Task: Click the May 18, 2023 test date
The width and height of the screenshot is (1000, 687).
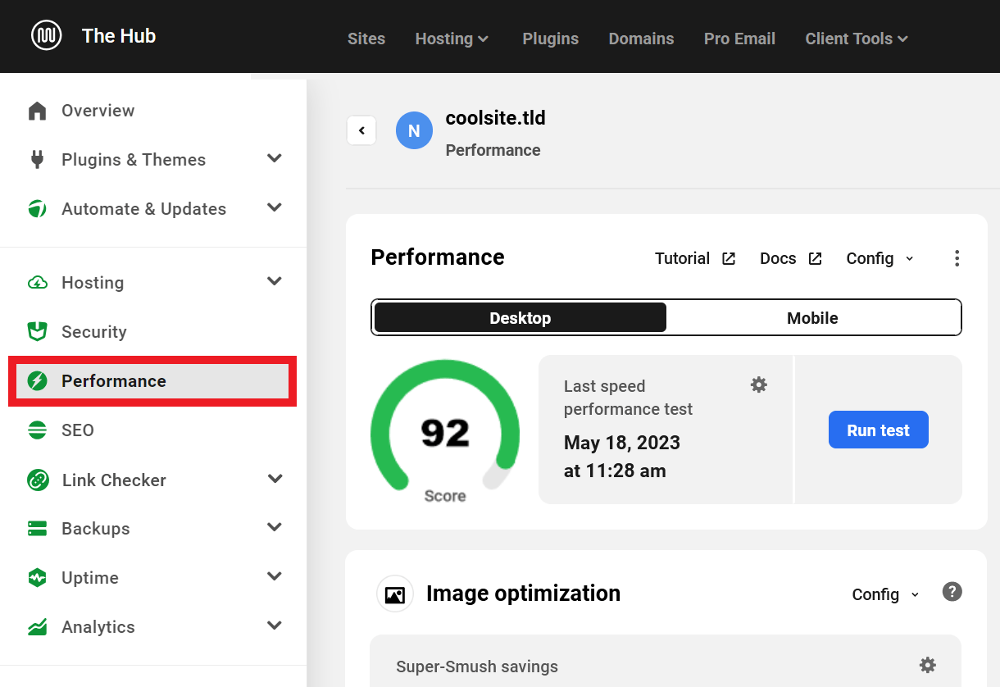Action: 622,443
